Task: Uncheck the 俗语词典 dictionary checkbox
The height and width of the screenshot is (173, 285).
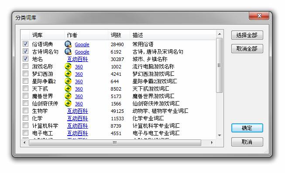Action: (x=25, y=44)
